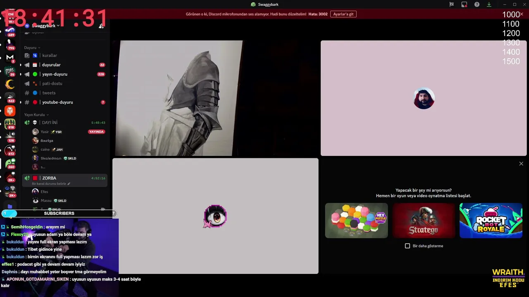Launch the Hex Puzzle game thumbnail
This screenshot has width=529, height=297.
(356, 220)
